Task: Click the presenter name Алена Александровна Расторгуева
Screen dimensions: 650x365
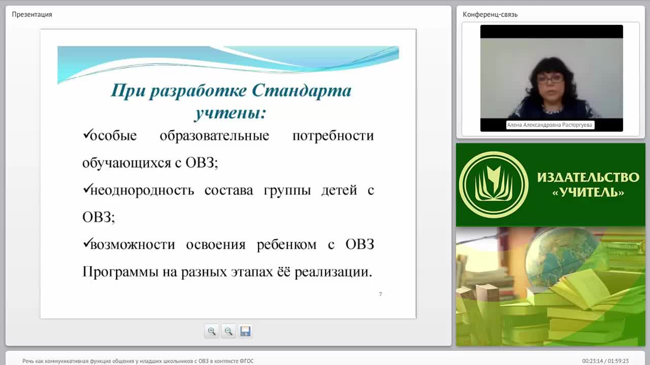Action: (550, 125)
